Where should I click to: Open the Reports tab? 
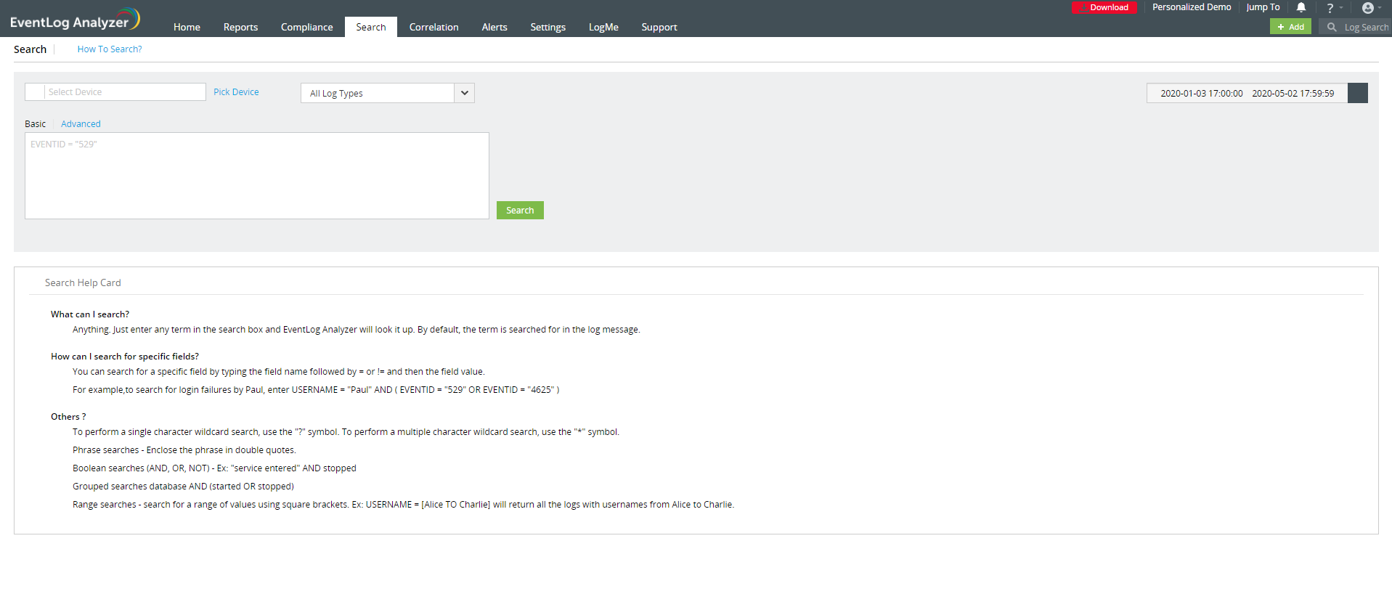pos(240,27)
